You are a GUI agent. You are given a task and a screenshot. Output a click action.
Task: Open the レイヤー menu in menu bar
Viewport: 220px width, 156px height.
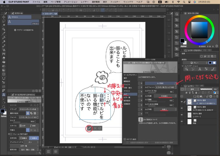tap(85, 2)
